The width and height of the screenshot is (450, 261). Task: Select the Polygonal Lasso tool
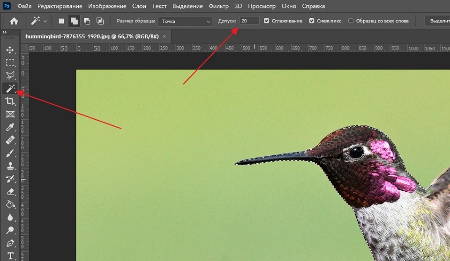point(10,75)
